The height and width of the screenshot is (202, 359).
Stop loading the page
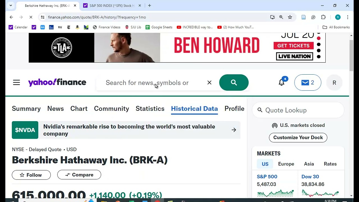[31, 17]
